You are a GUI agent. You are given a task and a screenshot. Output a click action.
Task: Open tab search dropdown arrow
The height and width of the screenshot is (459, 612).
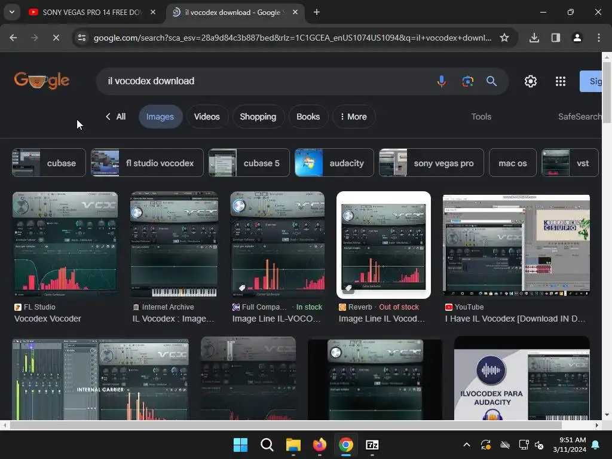[x=12, y=12]
